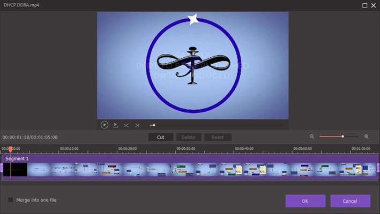Image resolution: width=380 pixels, height=214 pixels.
Task: Click the right trim handle of Segment 1
Action: pos(378,168)
